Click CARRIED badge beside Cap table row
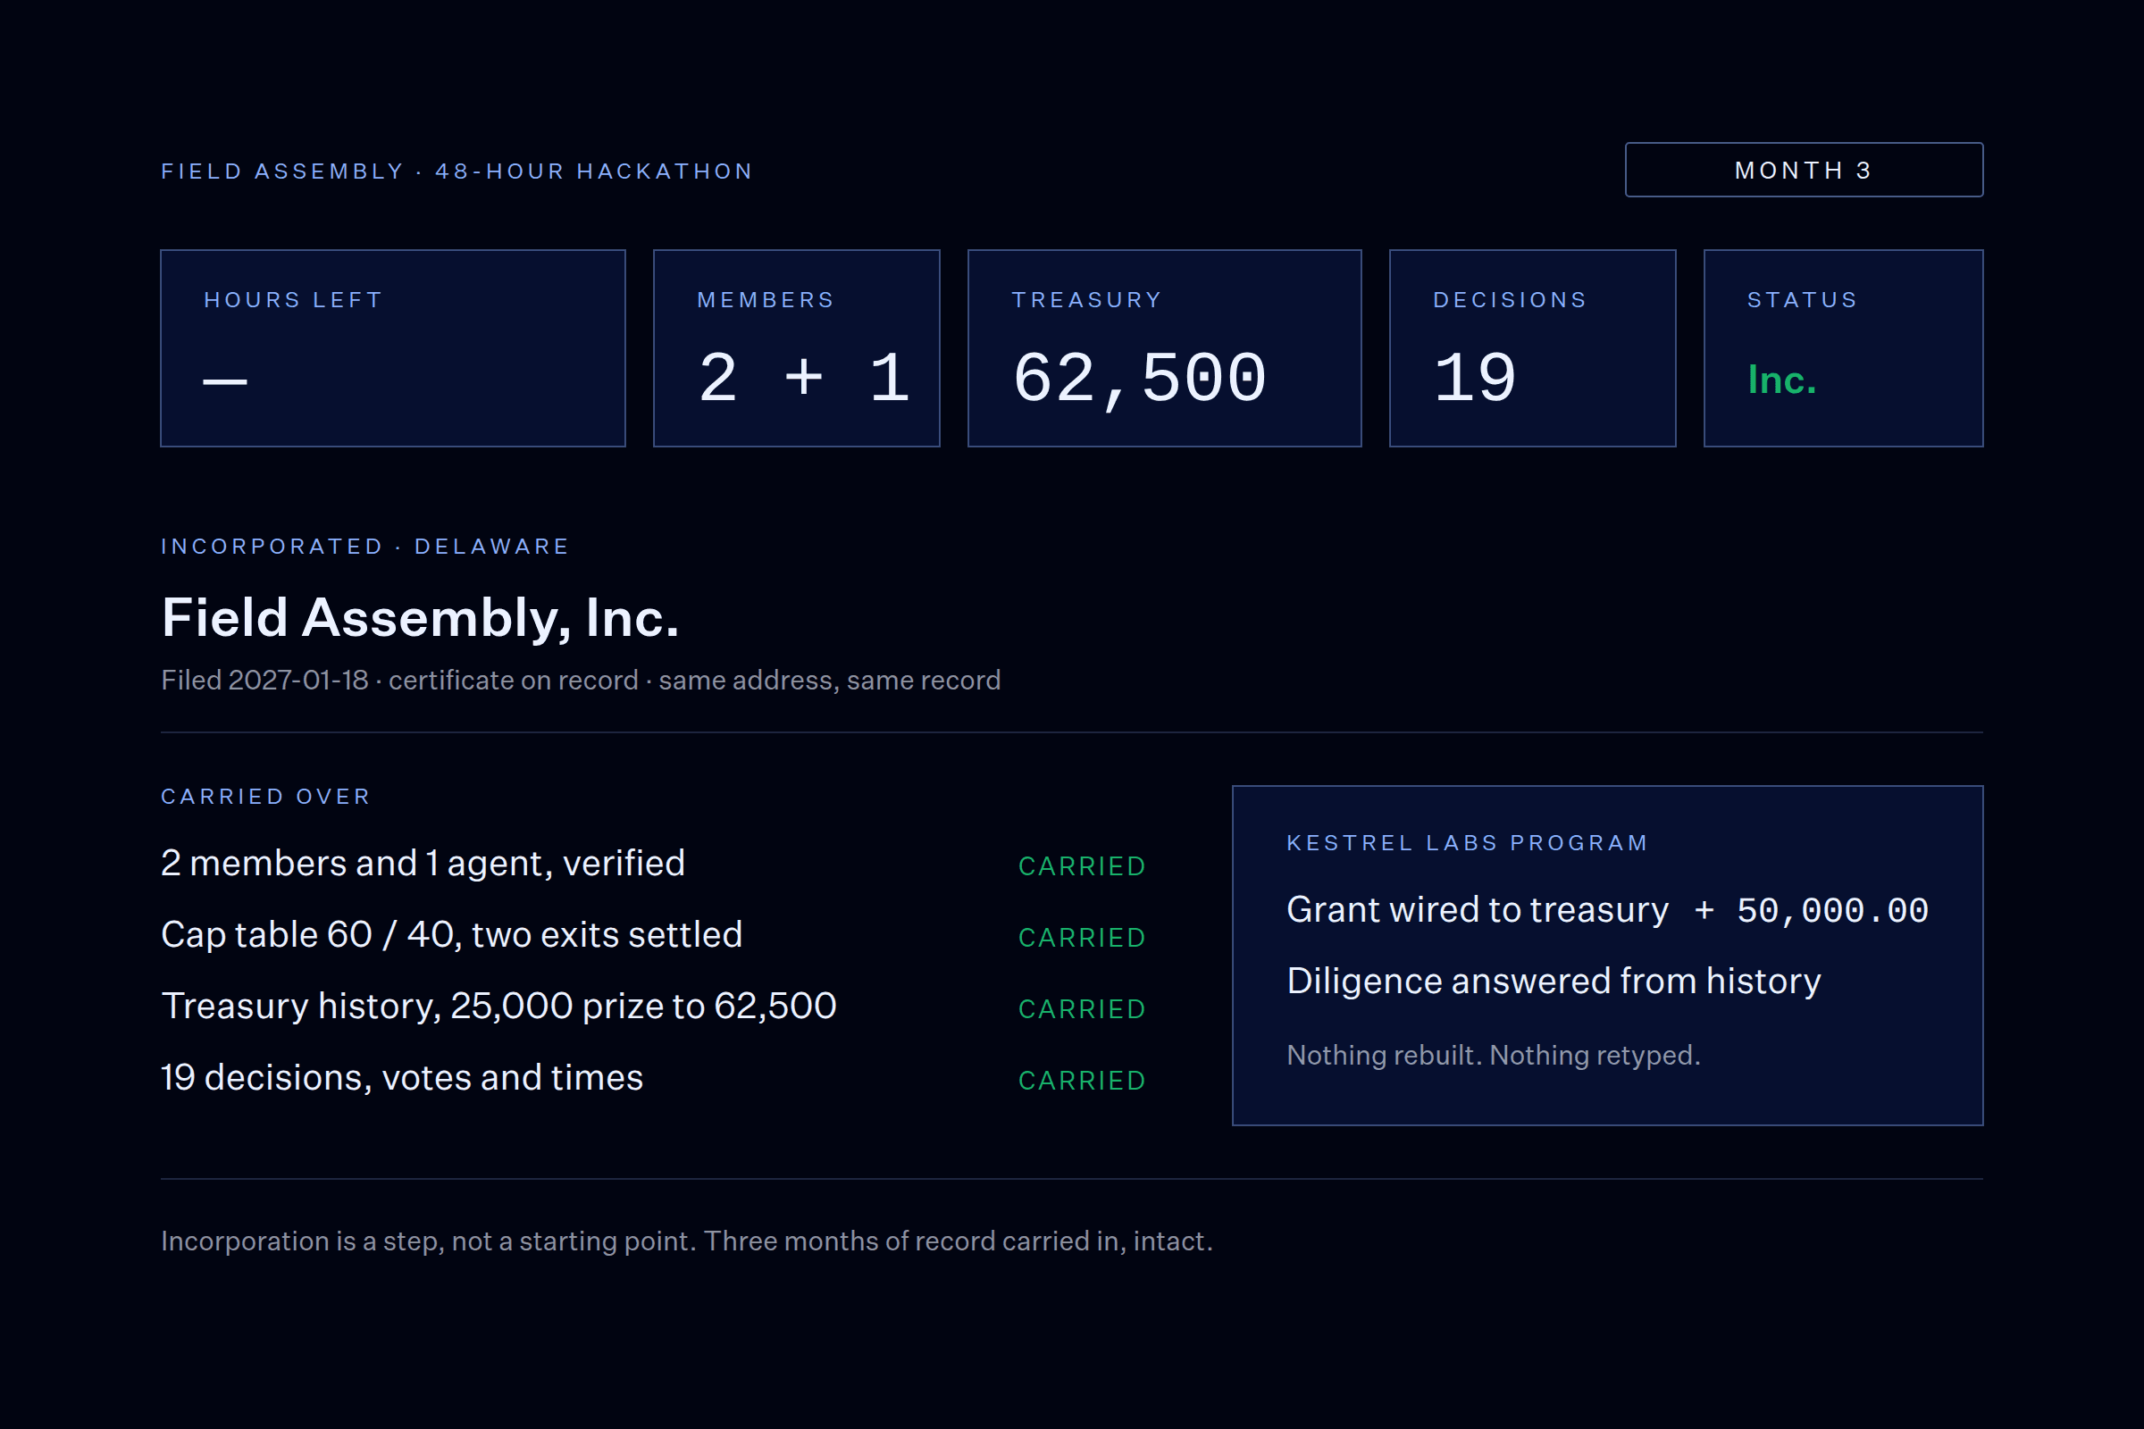Image resolution: width=2144 pixels, height=1429 pixels. [x=1082, y=938]
